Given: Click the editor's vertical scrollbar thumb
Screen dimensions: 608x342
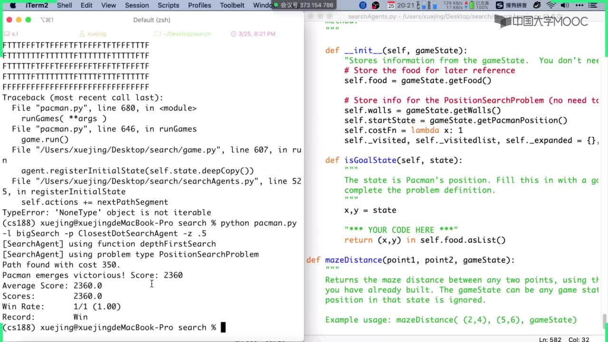Looking at the screenshot, I should [605, 321].
